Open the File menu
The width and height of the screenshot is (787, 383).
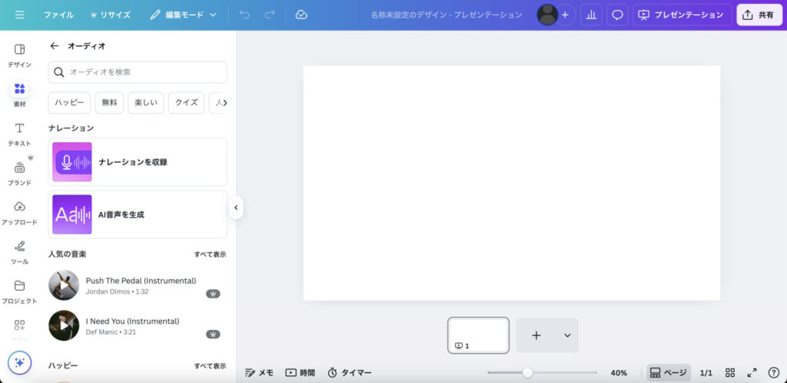(58, 15)
